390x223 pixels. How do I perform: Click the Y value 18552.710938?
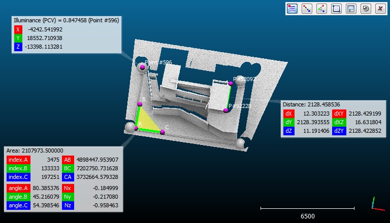[45, 38]
